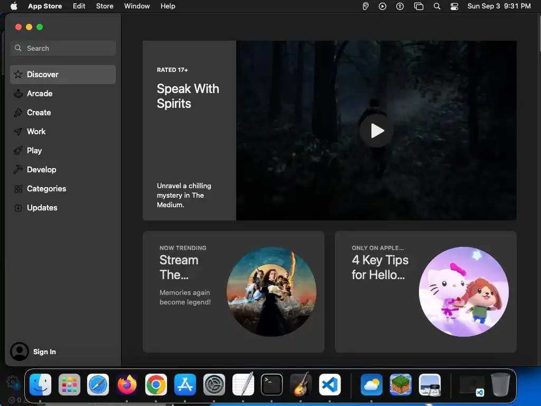
Task: Open the Apple menu
Action: tap(14, 6)
